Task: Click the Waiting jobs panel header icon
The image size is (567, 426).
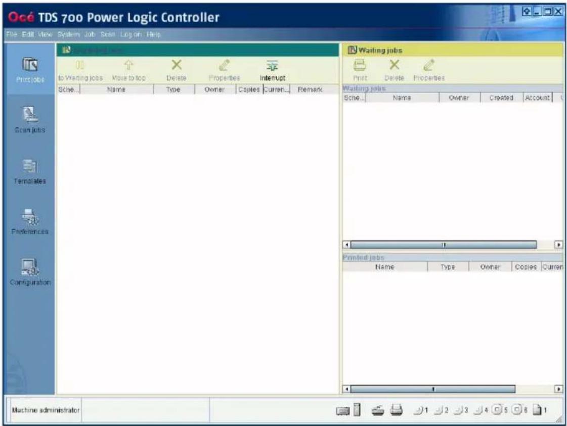Action: pyautogui.click(x=352, y=50)
